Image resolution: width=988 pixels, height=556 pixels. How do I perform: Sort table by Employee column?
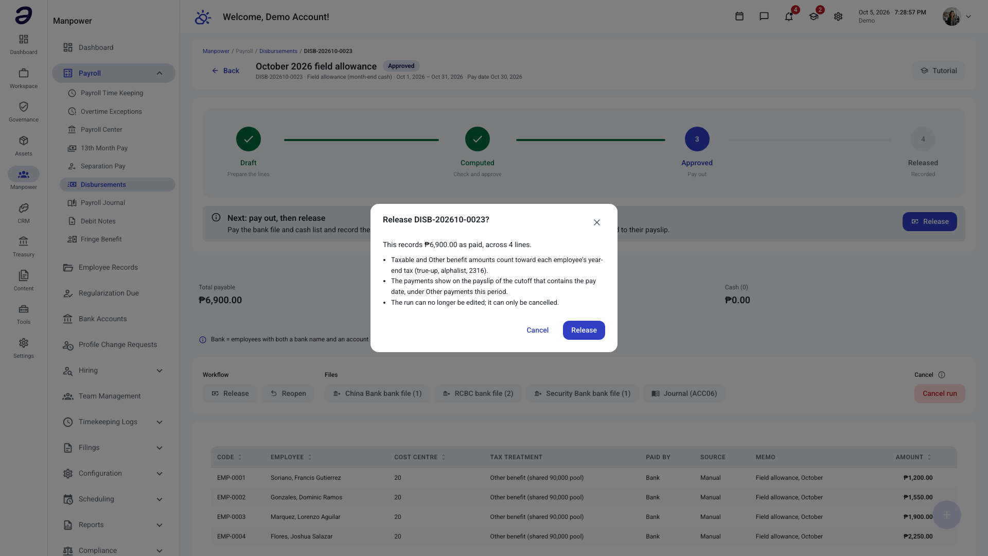coord(291,457)
